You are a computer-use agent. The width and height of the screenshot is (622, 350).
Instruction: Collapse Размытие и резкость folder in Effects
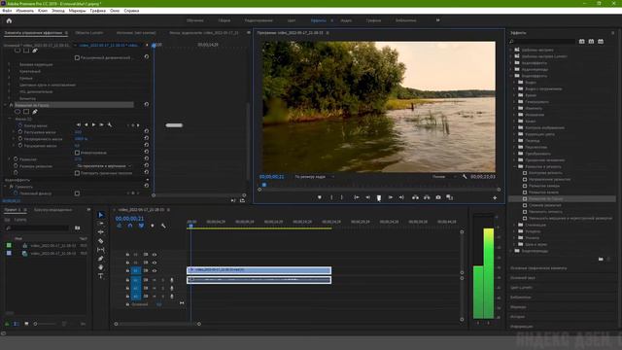pyautogui.click(x=515, y=166)
